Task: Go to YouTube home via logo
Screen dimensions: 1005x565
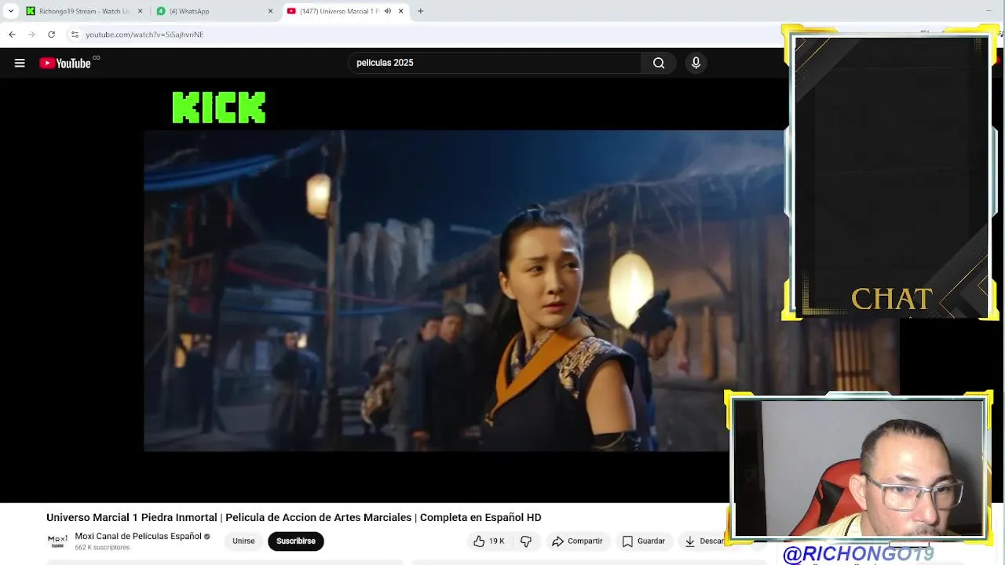Action: (65, 63)
